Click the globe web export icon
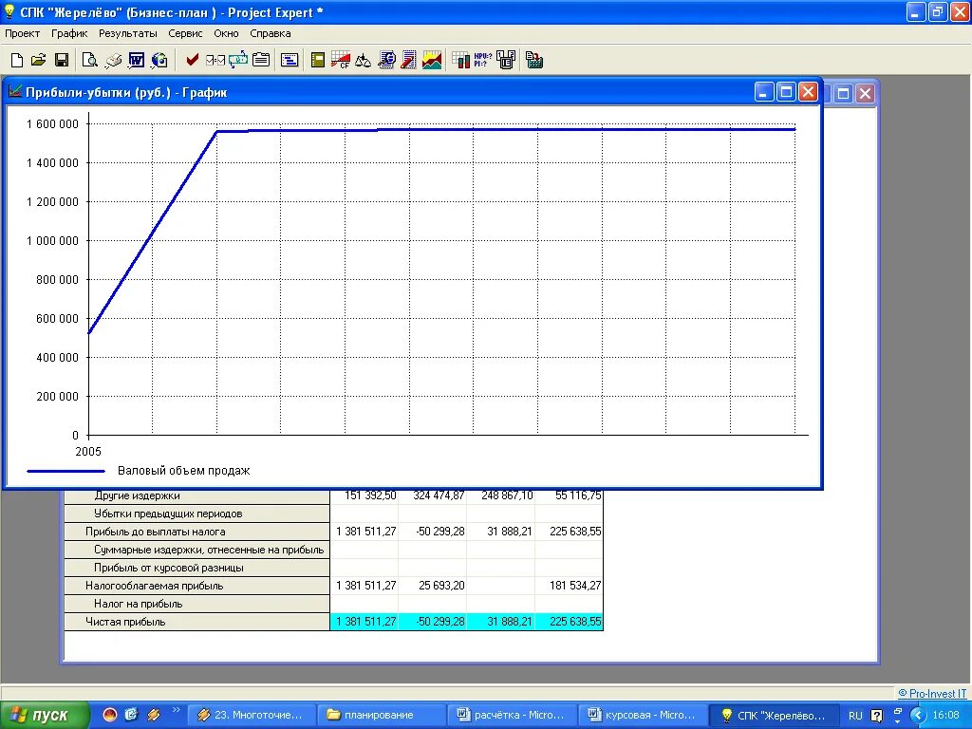 coord(159,60)
